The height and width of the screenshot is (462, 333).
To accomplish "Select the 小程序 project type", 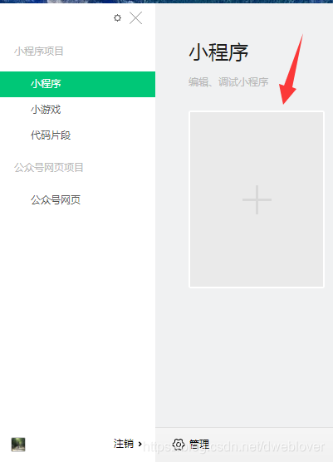I will 78,84.
